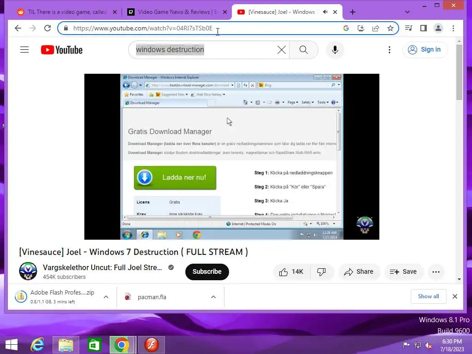Bookmark this page with the star icon
The width and height of the screenshot is (472, 354).
tap(390, 28)
